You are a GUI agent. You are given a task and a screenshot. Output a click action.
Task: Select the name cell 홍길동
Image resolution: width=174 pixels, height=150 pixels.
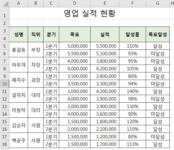coord(18,50)
